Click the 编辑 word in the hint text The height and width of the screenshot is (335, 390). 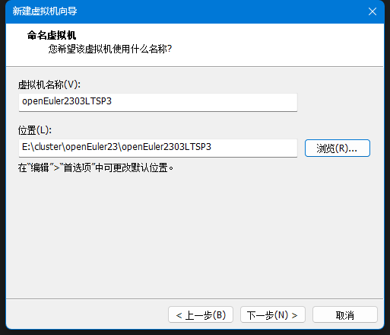coord(40,167)
